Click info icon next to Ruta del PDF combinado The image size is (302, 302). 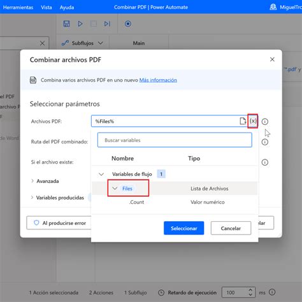tap(265, 142)
